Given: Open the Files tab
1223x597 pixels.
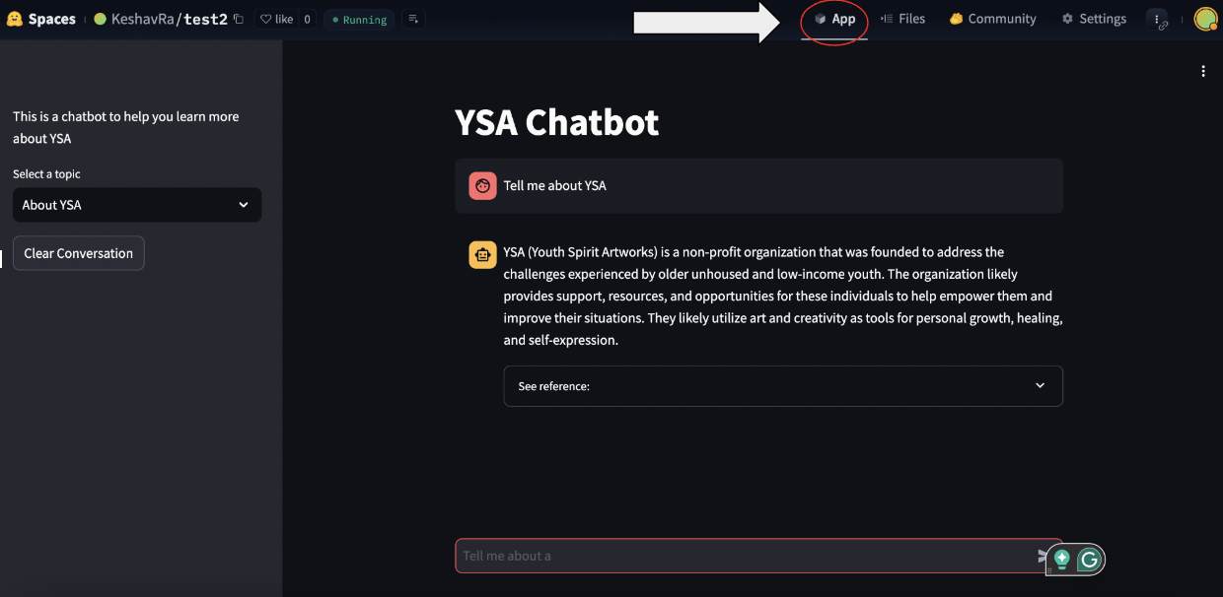Looking at the screenshot, I should pos(902,19).
